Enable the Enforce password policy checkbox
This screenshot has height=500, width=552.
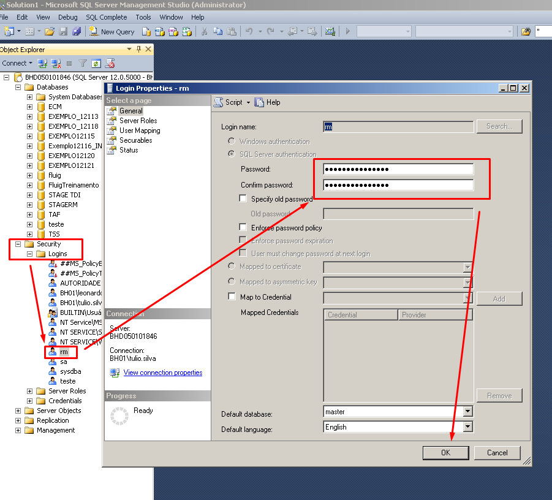point(243,227)
